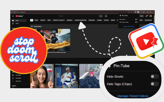Click the YouTube page vertical scrollbar
This screenshot has height=102, width=164.
pos(154,19)
